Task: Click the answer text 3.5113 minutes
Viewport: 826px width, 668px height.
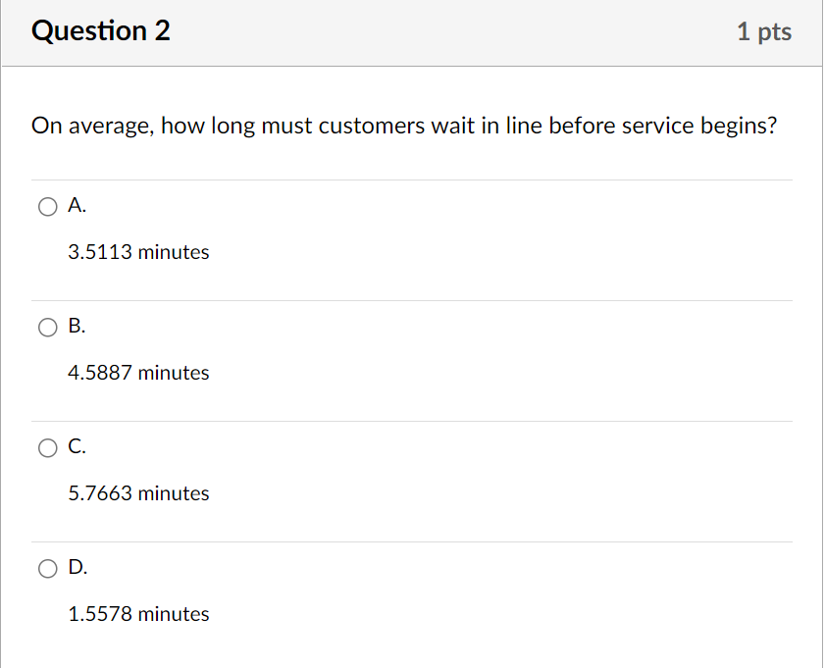Action: click(138, 252)
